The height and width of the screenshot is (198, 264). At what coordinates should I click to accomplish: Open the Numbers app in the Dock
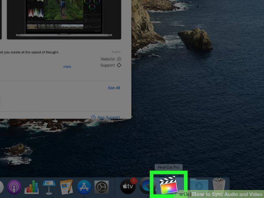pos(32,187)
